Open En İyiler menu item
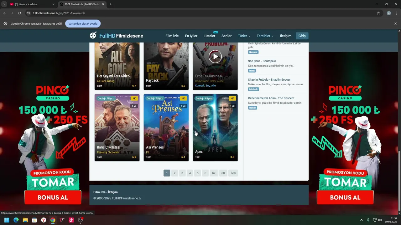 191,36
